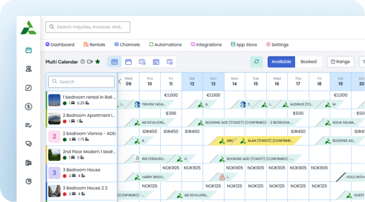Select the Booked toggle option
The height and width of the screenshot is (202, 365).
pyautogui.click(x=308, y=62)
